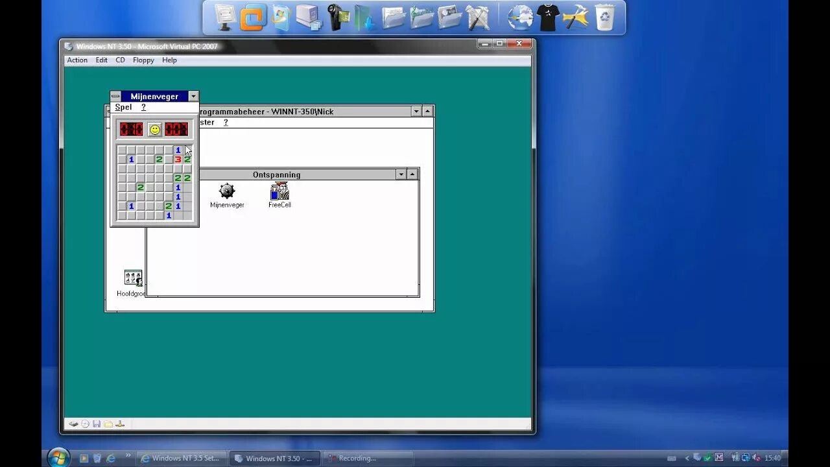The width and height of the screenshot is (830, 467).
Task: Click the networked computer icon in the dock
Action: click(x=309, y=18)
